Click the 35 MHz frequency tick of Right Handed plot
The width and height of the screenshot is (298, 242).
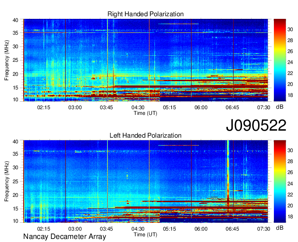15,33
